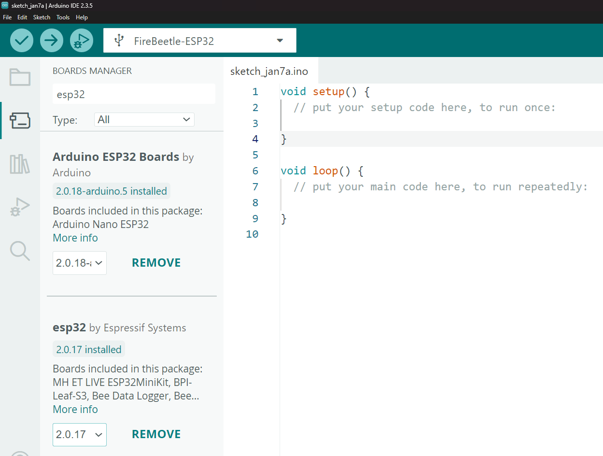The image size is (603, 456).
Task: Remove the esp32 by Espressif Systems package
Action: pyautogui.click(x=156, y=434)
